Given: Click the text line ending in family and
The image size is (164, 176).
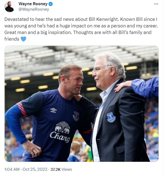Looking at the screenshot, I should [78, 32].
